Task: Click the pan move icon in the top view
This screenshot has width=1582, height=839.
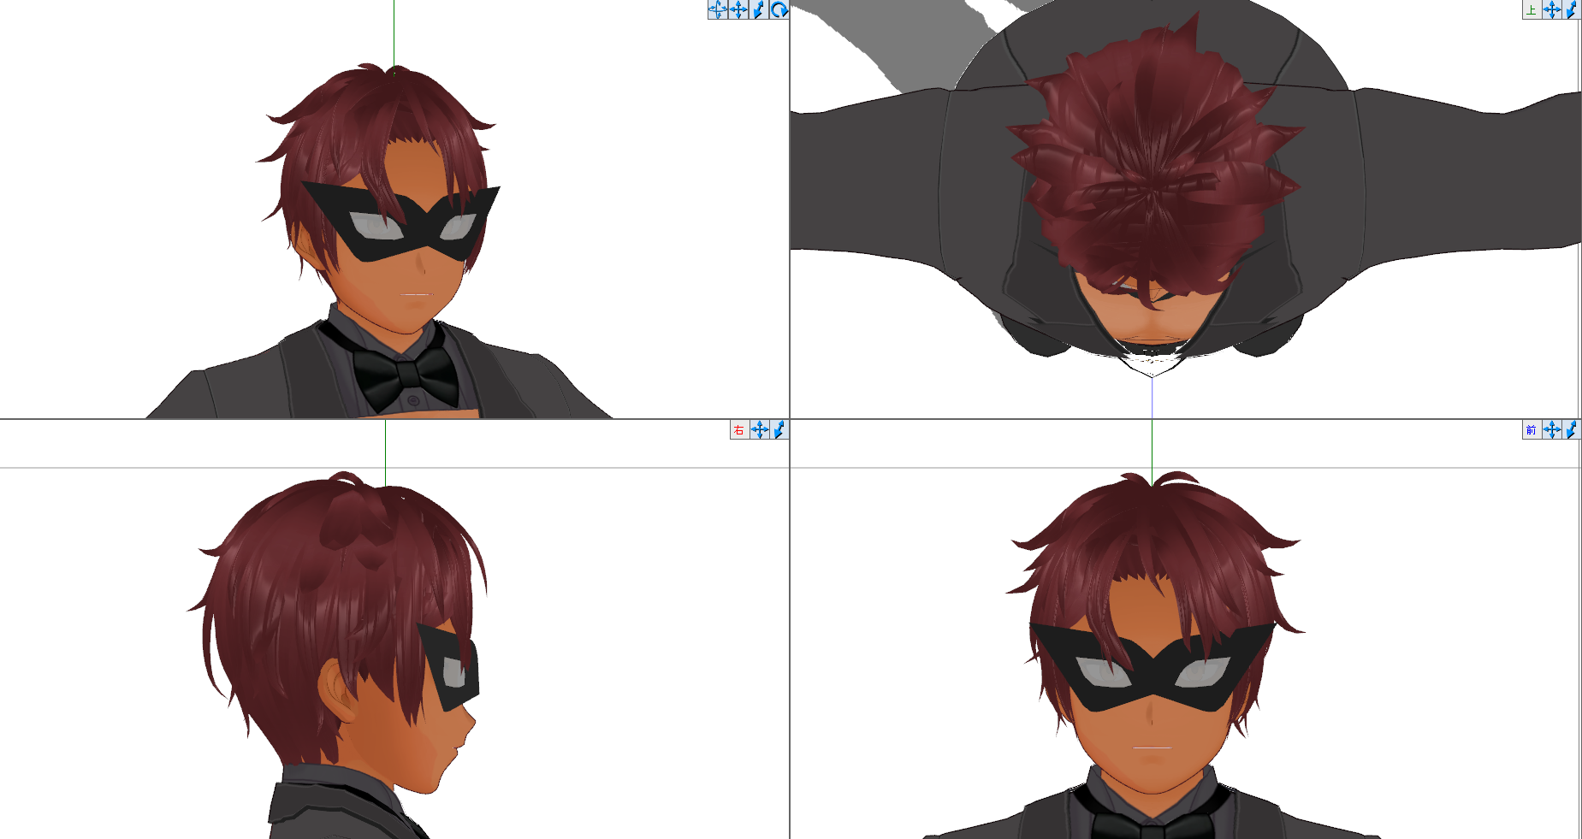Action: click(x=1552, y=9)
